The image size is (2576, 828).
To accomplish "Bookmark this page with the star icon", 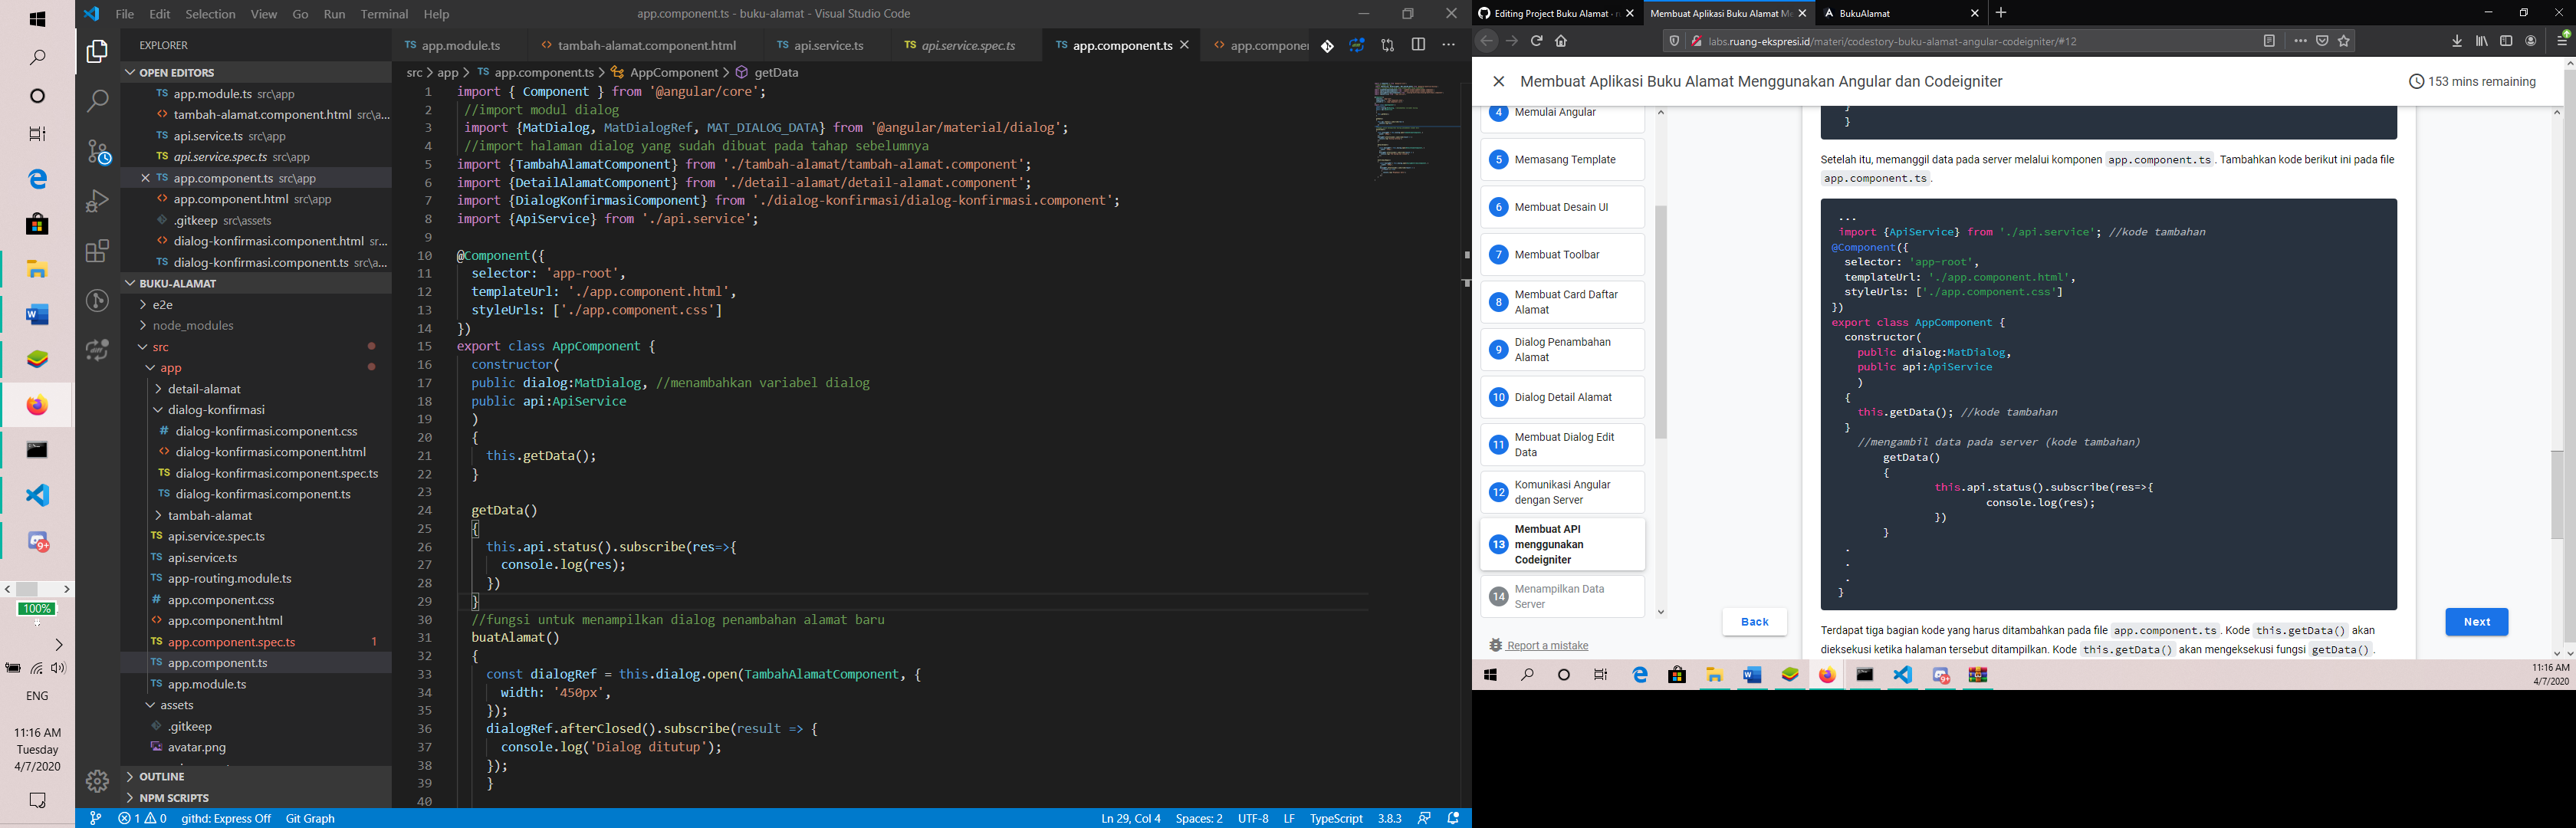I will pyautogui.click(x=2344, y=41).
